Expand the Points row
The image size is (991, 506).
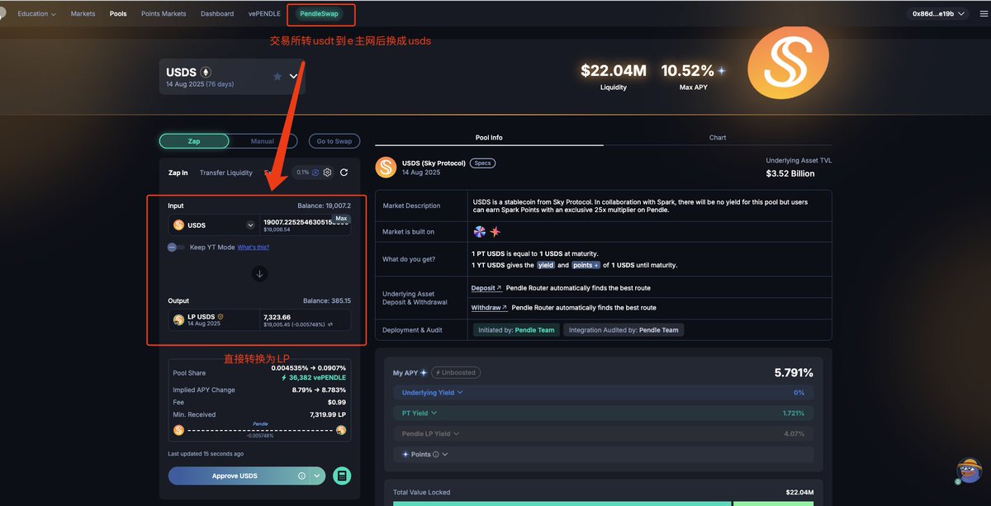(604, 455)
